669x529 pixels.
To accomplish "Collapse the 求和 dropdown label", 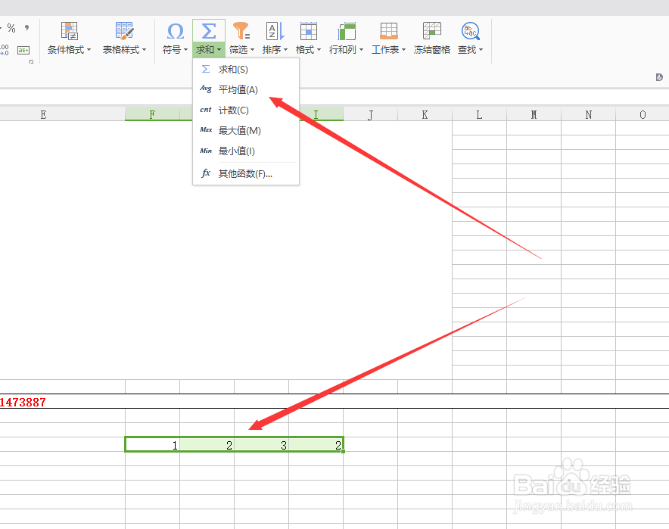I will (x=209, y=50).
